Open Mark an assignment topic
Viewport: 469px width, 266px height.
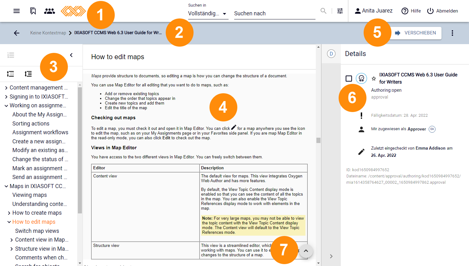40,168
